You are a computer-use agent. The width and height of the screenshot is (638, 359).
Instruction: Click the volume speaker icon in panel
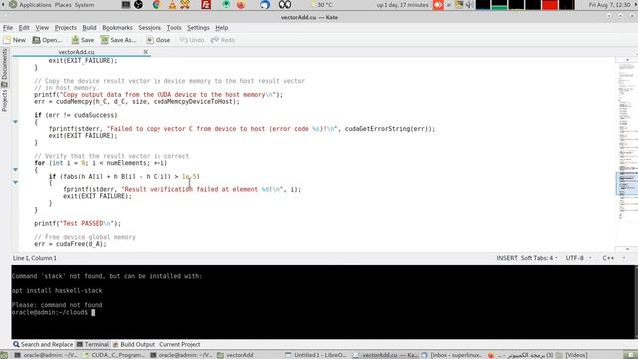[469, 5]
